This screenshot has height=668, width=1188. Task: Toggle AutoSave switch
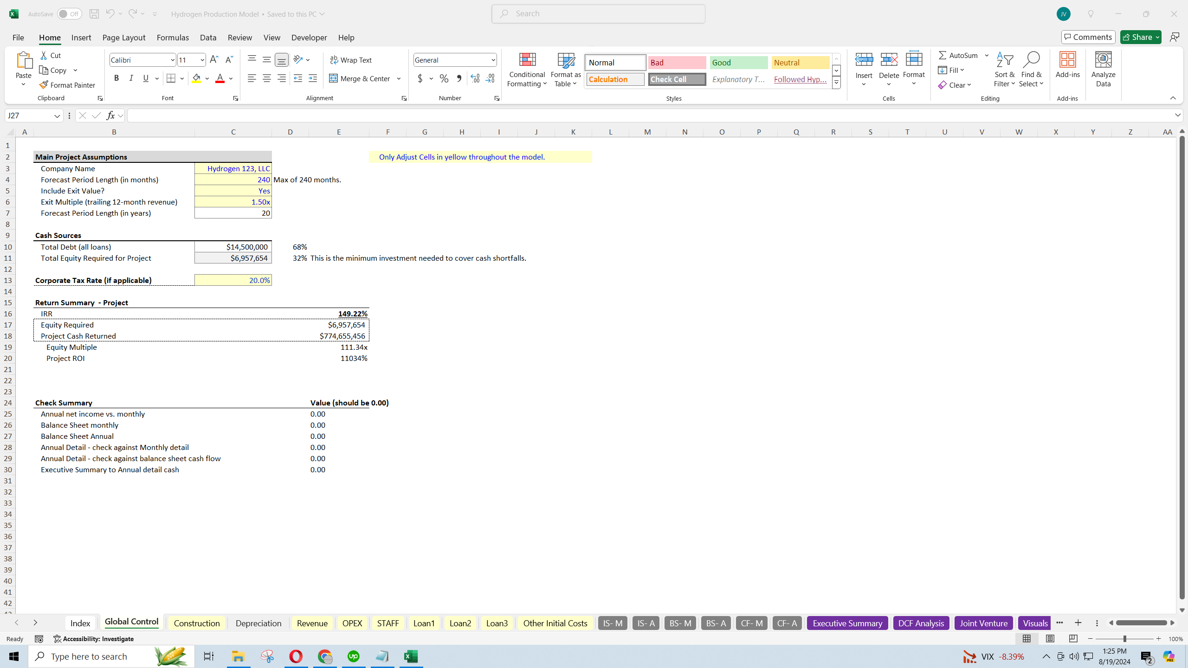tap(69, 14)
